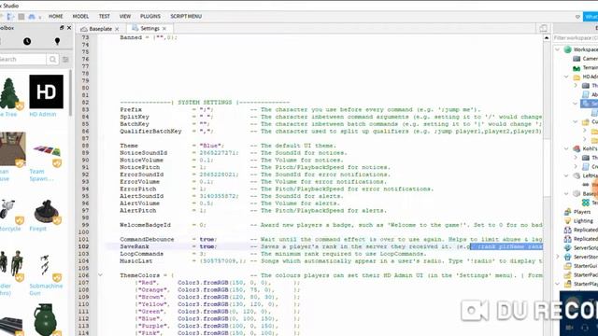
Task: Select the Workspace globe icon
Action: (567, 49)
